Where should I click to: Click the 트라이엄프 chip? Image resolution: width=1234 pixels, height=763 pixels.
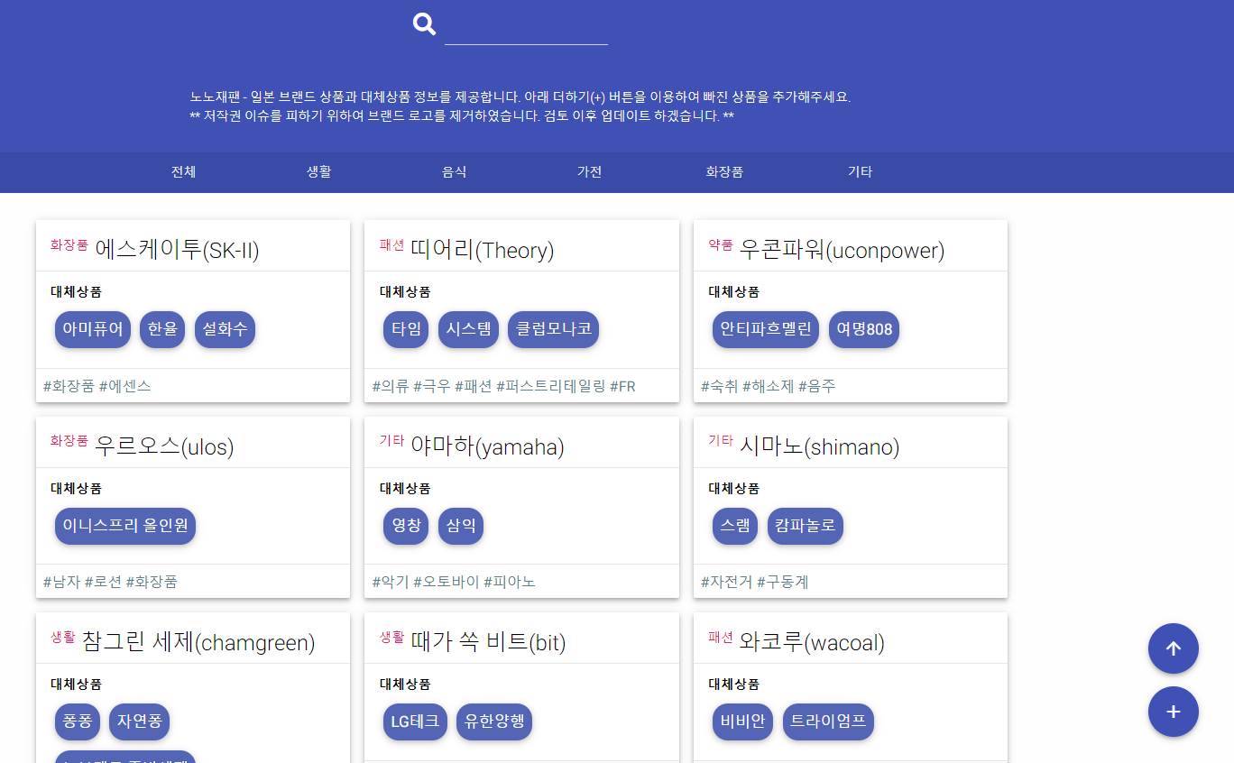(x=828, y=722)
